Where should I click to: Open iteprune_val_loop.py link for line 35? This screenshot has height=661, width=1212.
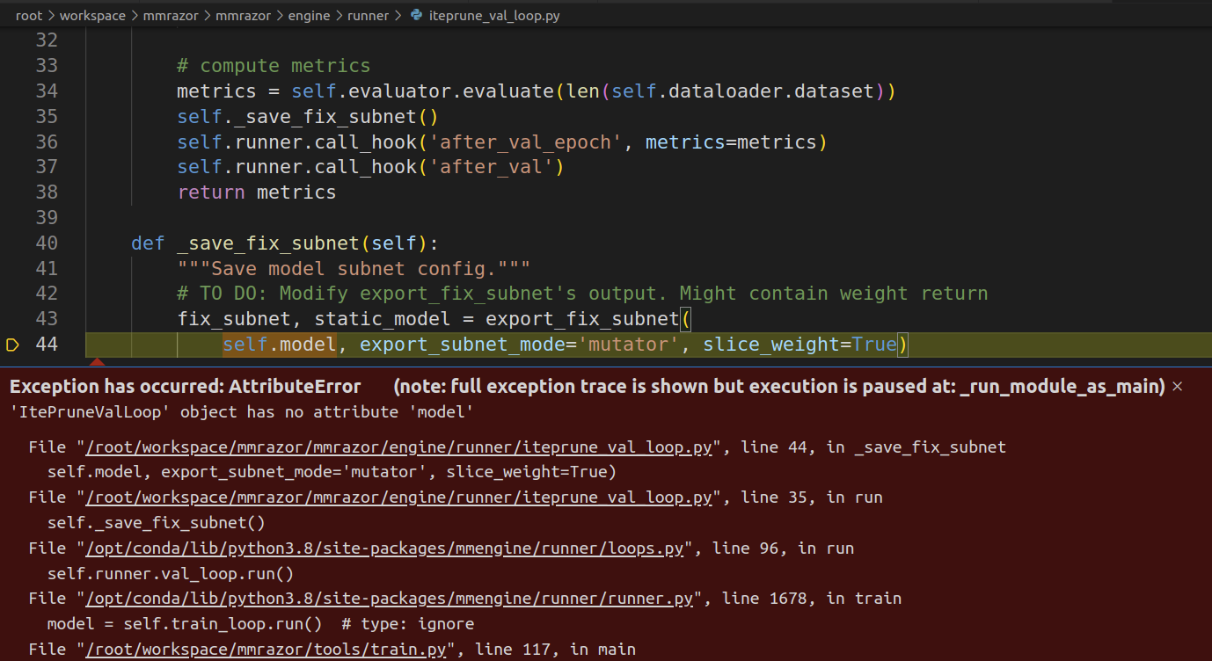(x=398, y=497)
